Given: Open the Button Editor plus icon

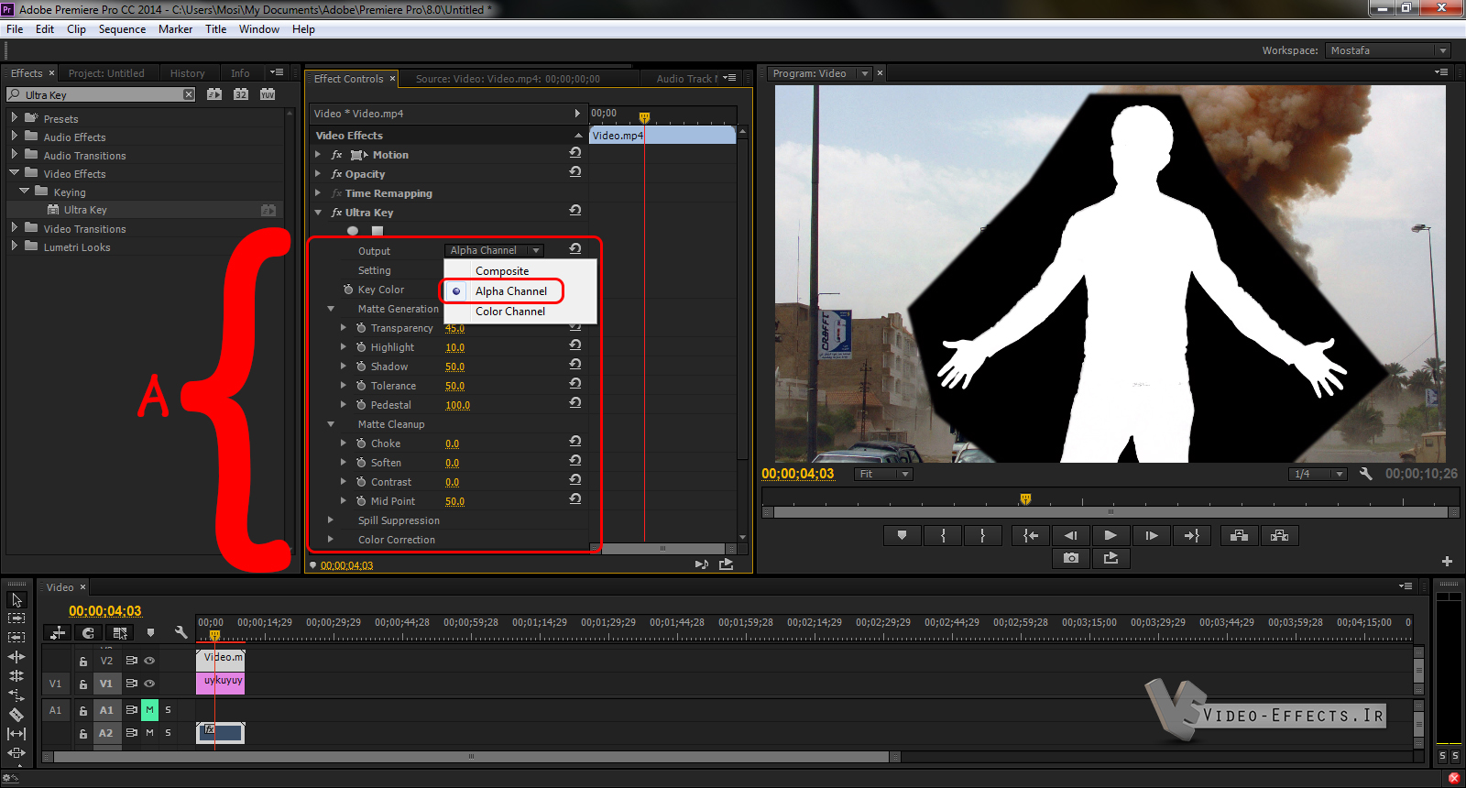Looking at the screenshot, I should click(1447, 561).
